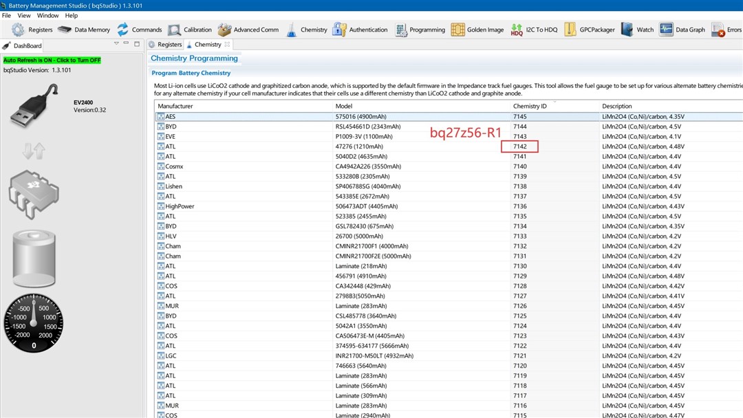Open the GPCPackager tool
The width and height of the screenshot is (743, 418).
(590, 30)
